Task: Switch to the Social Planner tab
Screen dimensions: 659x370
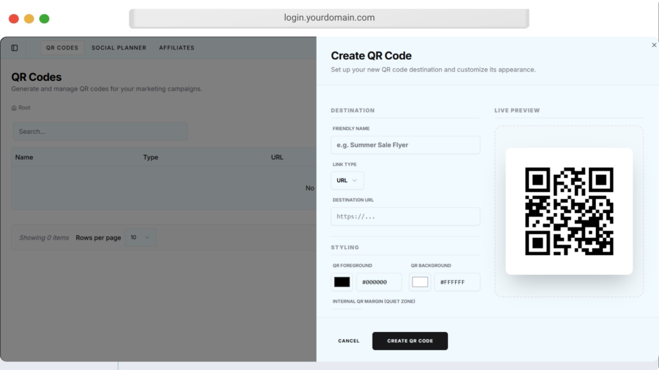Action: (x=118, y=48)
